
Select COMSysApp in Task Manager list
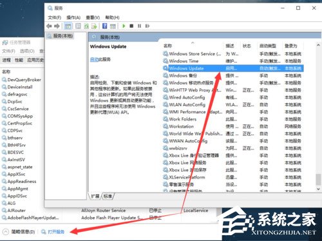point(20,116)
